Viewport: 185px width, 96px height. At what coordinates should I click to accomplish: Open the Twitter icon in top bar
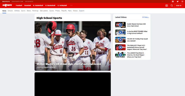178,1
